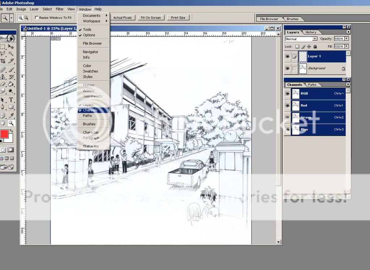This screenshot has height=270, width=370.
Task: Toggle visibility of the Red channel
Action: 288,106
